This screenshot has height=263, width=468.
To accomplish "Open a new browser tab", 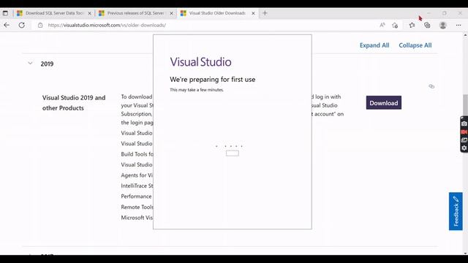I will [265, 13].
